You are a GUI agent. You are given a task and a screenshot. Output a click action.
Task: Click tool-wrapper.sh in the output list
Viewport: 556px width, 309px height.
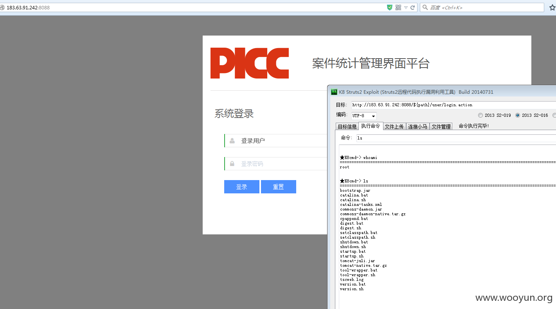click(358, 275)
